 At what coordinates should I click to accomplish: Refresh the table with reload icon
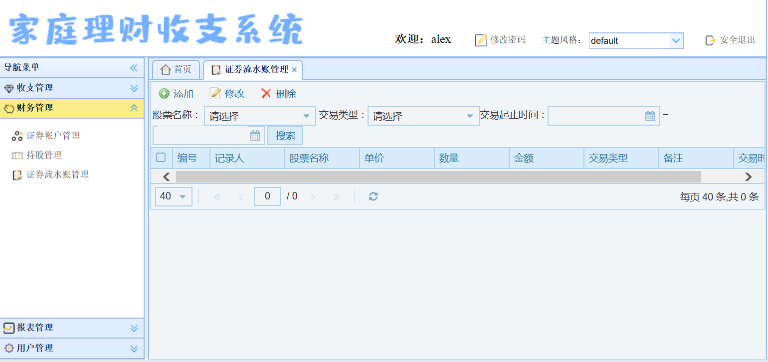[x=373, y=196]
